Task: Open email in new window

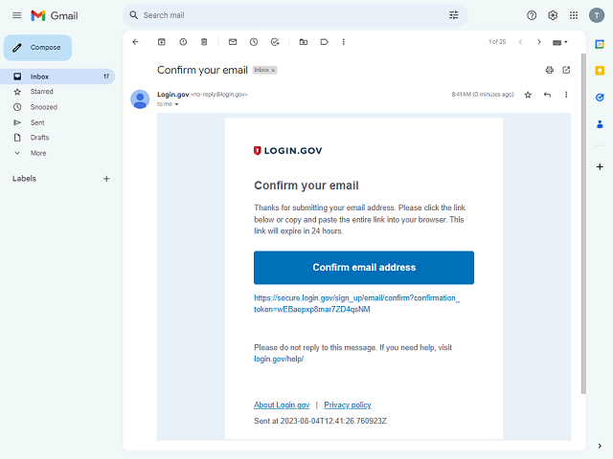Action: click(x=566, y=70)
